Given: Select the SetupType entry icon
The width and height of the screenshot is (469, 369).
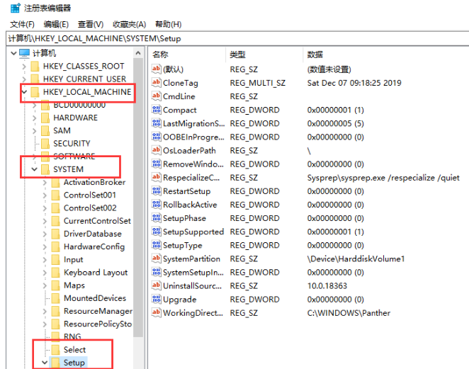Looking at the screenshot, I should [x=157, y=245].
